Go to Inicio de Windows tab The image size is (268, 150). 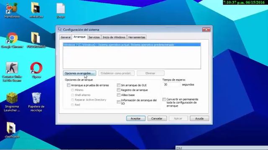(x=114, y=37)
